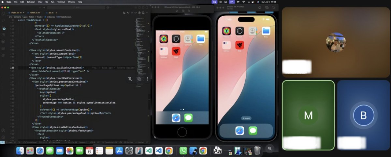Open Utilities folder on iPhone 14 Pro Max
The height and width of the screenshot is (157, 391).
pyautogui.click(x=226, y=45)
